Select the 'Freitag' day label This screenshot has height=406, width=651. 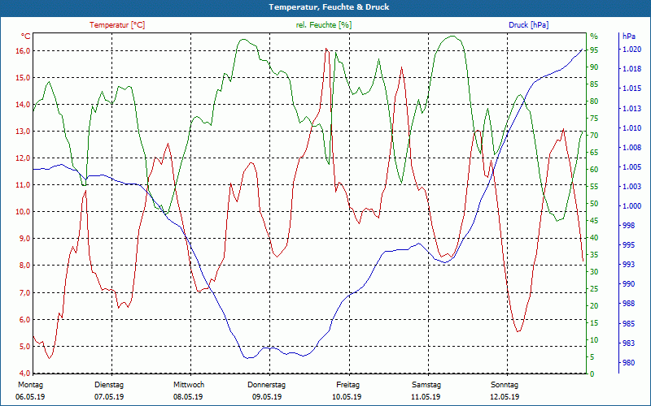click(348, 385)
